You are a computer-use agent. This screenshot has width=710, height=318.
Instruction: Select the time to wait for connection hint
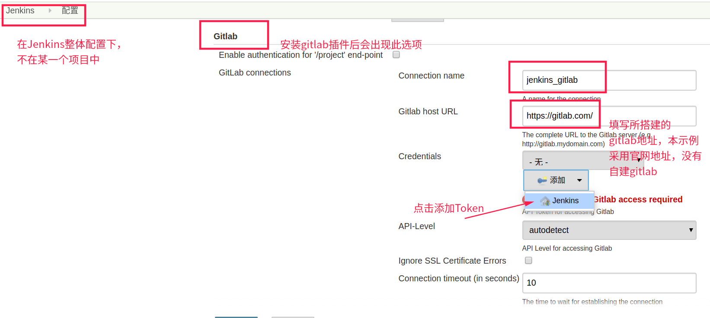[x=592, y=302]
